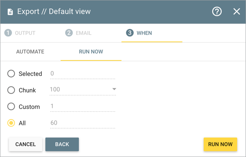Image resolution: width=246 pixels, height=157 pixels.
Task: Select the Selected radio option
Action: pyautogui.click(x=11, y=74)
